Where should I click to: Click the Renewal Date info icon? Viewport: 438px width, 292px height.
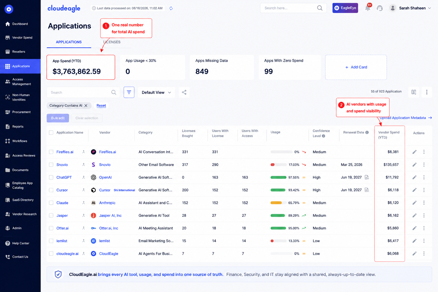pos(367,132)
